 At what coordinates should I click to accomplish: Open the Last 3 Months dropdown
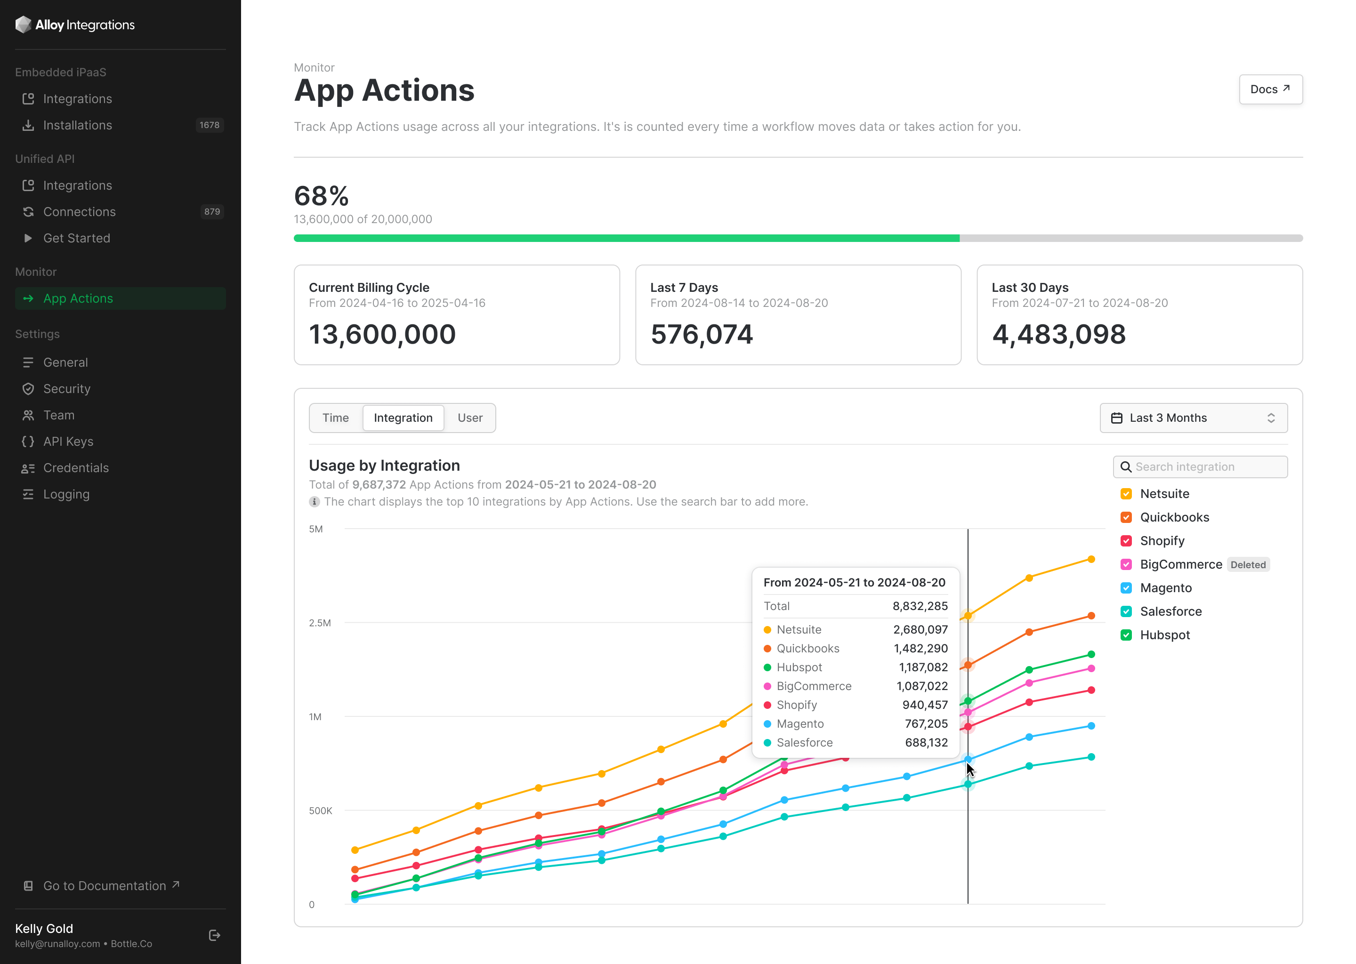tap(1194, 418)
